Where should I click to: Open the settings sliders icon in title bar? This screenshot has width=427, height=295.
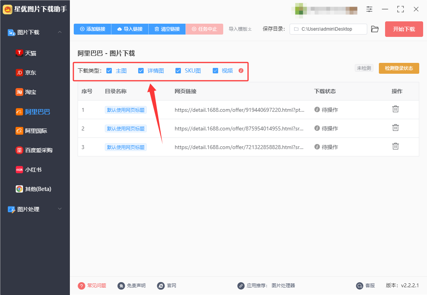click(x=369, y=9)
